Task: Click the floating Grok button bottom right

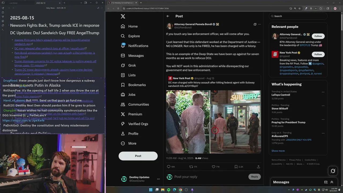Action: click(x=333, y=171)
